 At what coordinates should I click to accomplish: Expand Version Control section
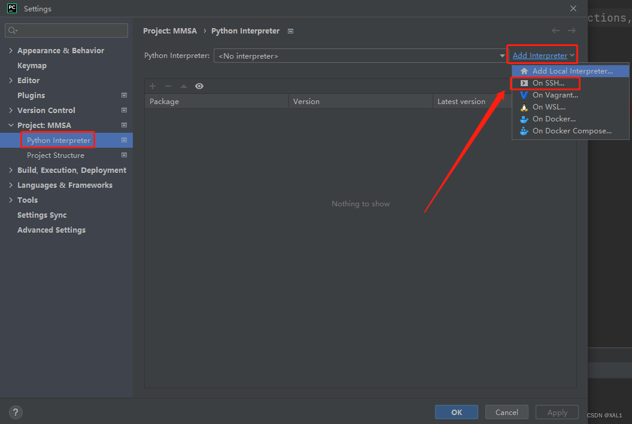pyautogui.click(x=11, y=110)
